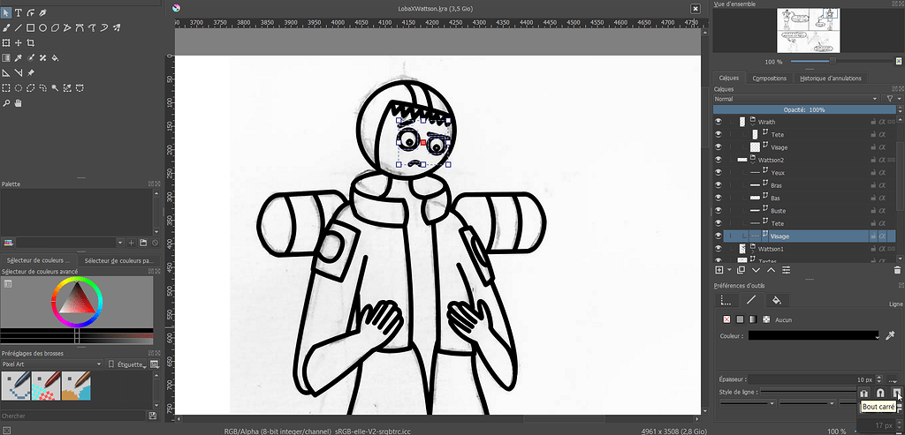905x435 pixels.
Task: Select the Bezier Curve tool
Action: 80,27
